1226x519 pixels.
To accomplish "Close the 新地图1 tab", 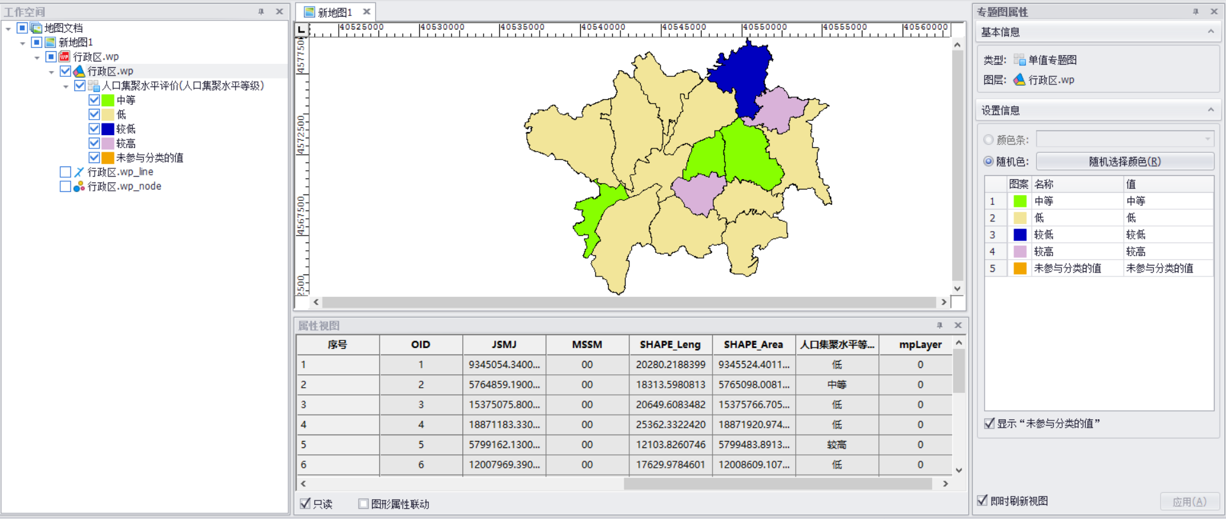I will (x=366, y=12).
